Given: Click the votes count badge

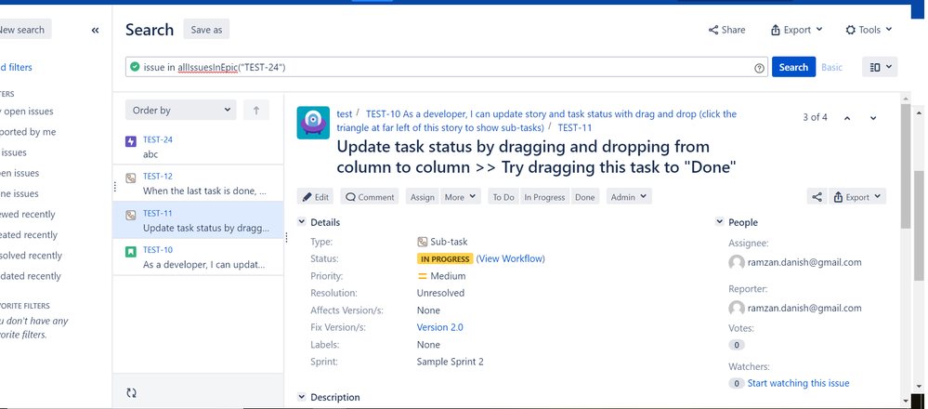Looking at the screenshot, I should (737, 345).
